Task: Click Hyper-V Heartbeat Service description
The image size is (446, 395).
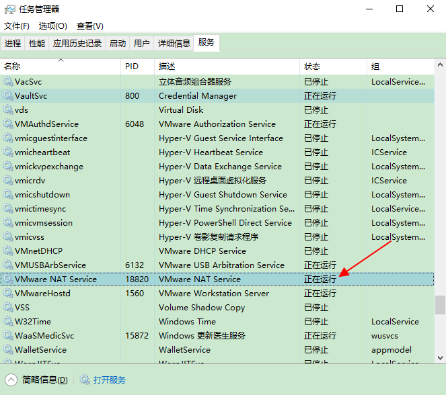Action: [x=211, y=152]
